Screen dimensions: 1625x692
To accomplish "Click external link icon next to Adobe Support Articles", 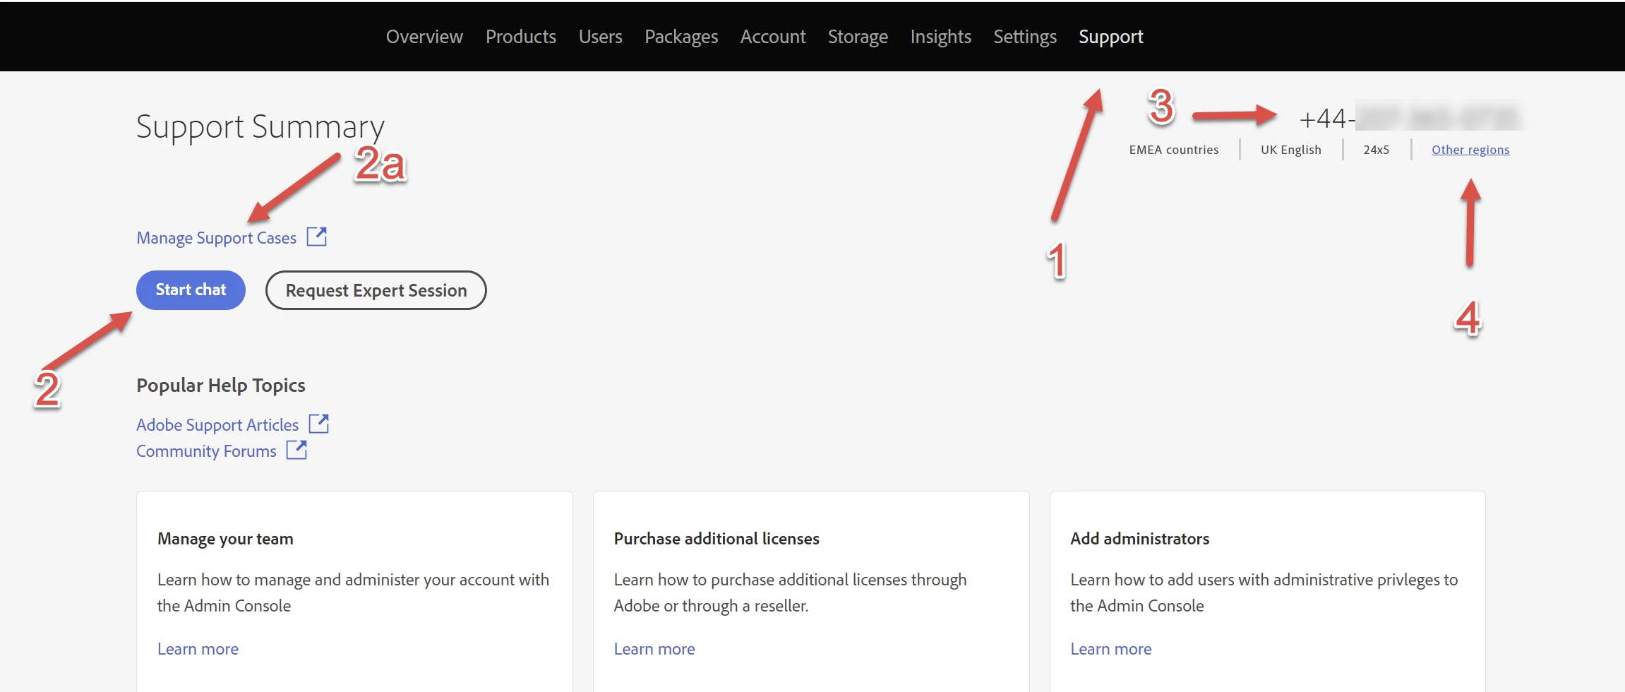I will coord(319,424).
